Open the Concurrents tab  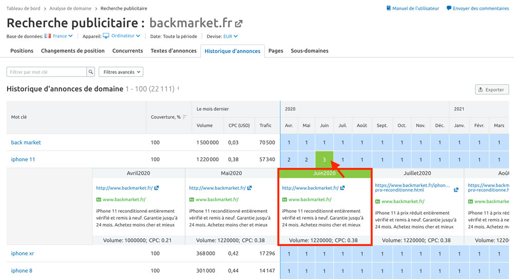[127, 51]
